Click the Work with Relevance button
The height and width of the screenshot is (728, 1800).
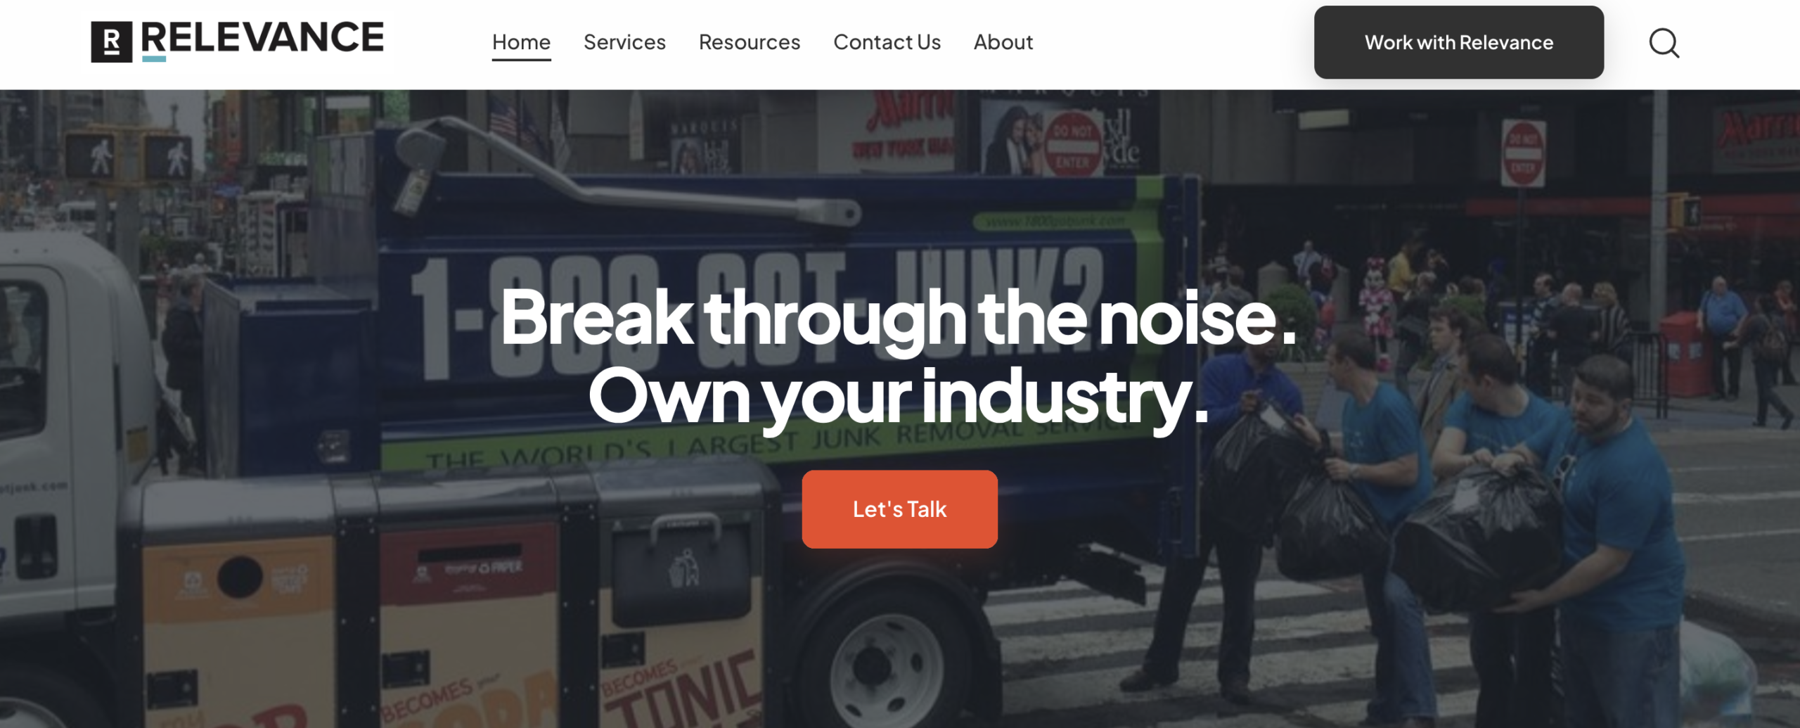1458,42
